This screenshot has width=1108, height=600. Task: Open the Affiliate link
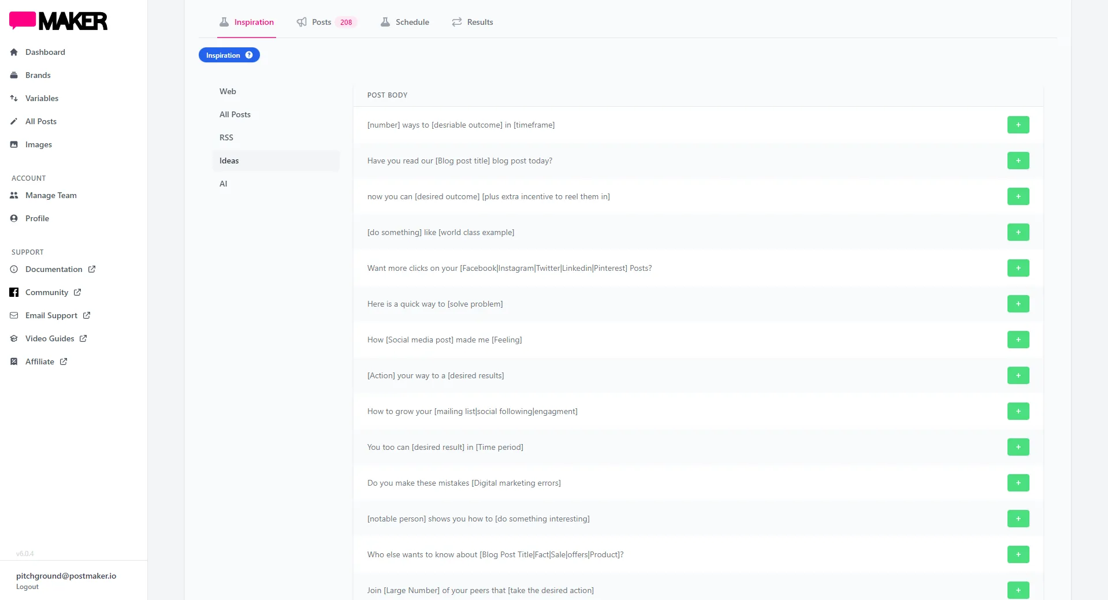(40, 362)
